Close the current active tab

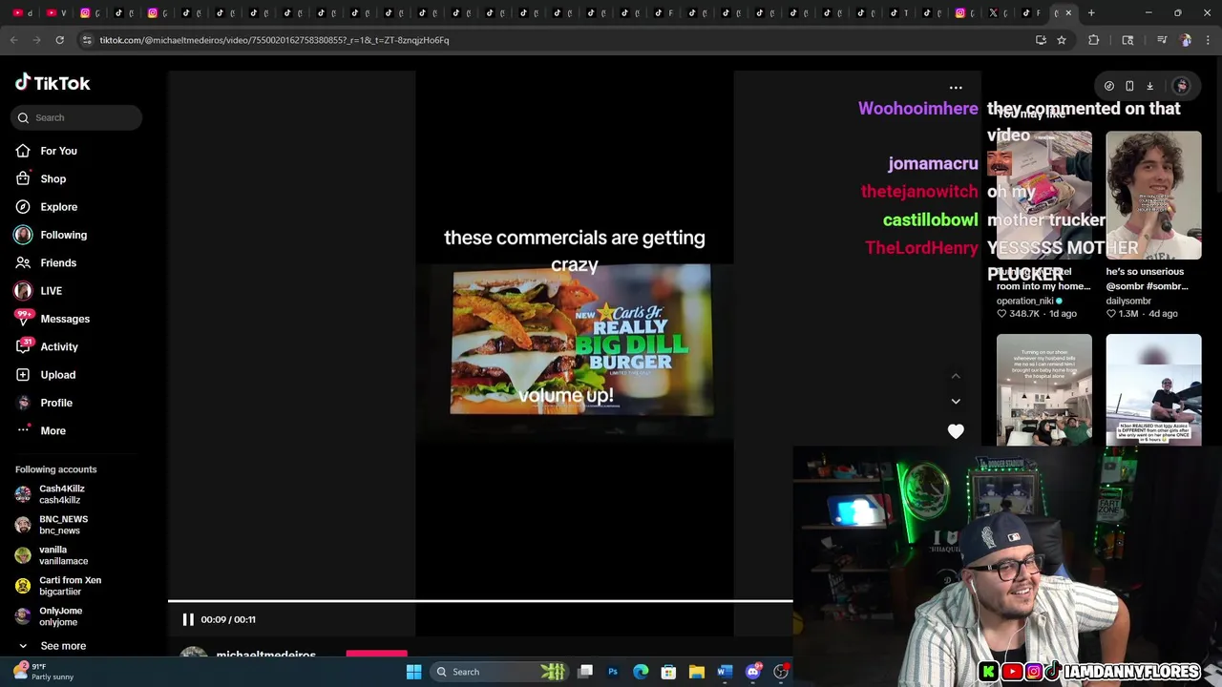[1068, 13]
